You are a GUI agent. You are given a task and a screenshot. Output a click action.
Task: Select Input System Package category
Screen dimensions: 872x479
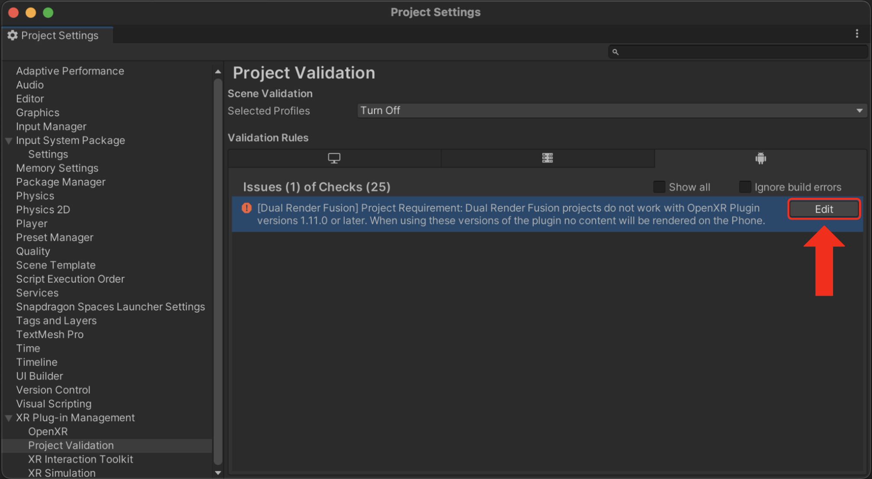tap(71, 140)
